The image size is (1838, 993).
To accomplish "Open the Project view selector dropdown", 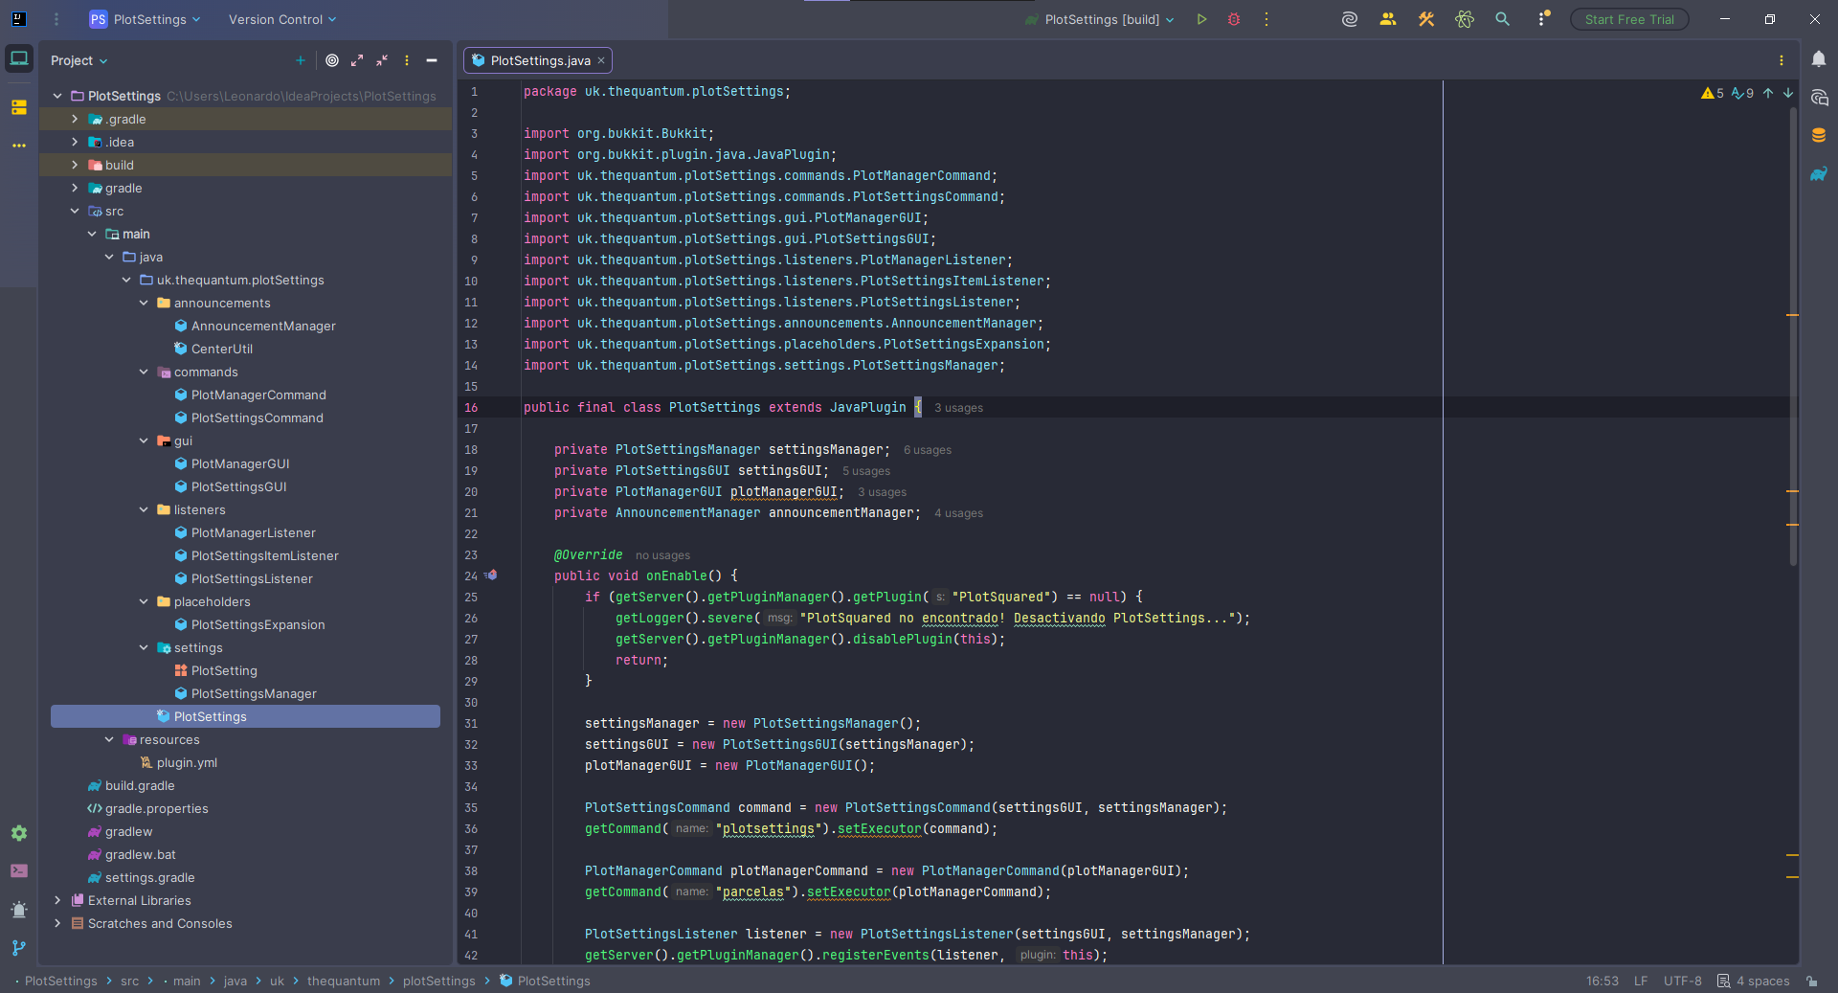I will click(79, 60).
